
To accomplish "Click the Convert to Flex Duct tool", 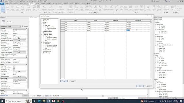I will click(28, 8).
